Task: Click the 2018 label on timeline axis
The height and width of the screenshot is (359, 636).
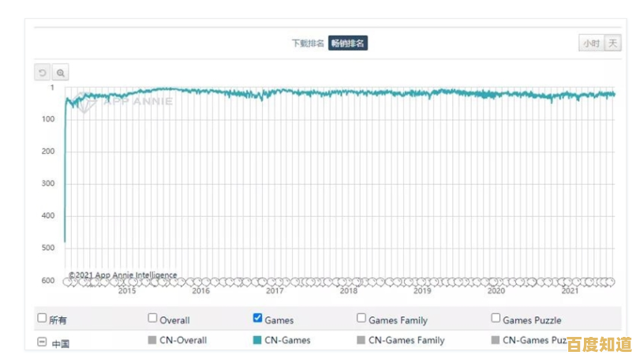Action: click(x=348, y=290)
